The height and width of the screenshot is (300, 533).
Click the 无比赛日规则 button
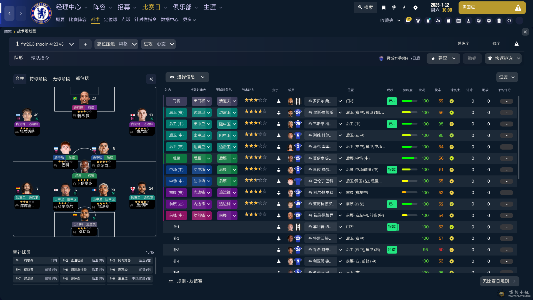pyautogui.click(x=499, y=281)
